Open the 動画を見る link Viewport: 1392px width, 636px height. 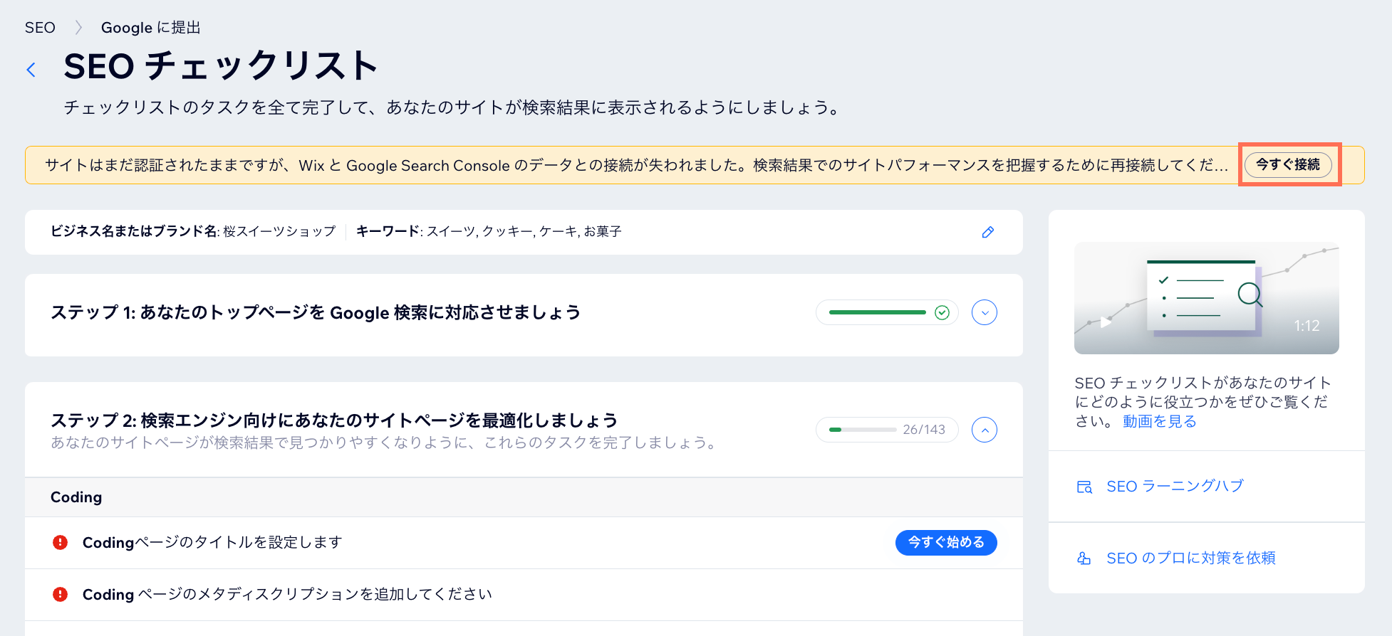point(1159,422)
